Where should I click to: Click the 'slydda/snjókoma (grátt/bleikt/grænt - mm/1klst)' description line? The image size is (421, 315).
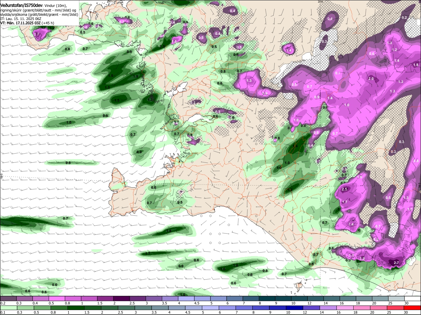(x=39, y=14)
